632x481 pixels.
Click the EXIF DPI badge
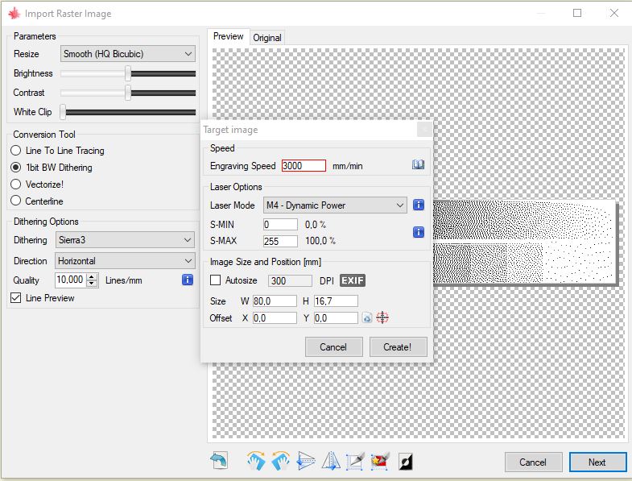pyautogui.click(x=353, y=280)
